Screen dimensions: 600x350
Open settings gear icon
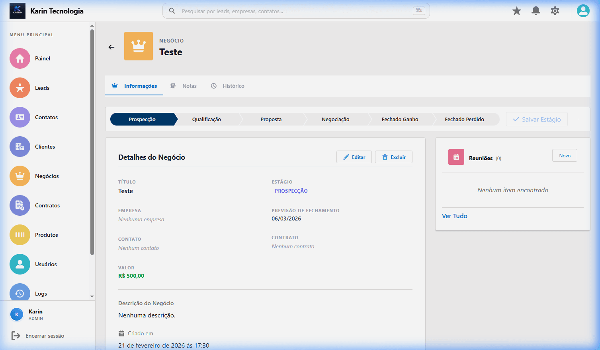tap(555, 11)
